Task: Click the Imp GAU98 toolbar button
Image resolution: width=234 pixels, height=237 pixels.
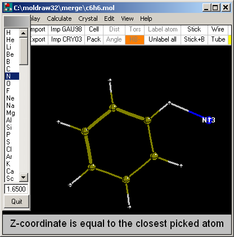Action: click(x=66, y=29)
